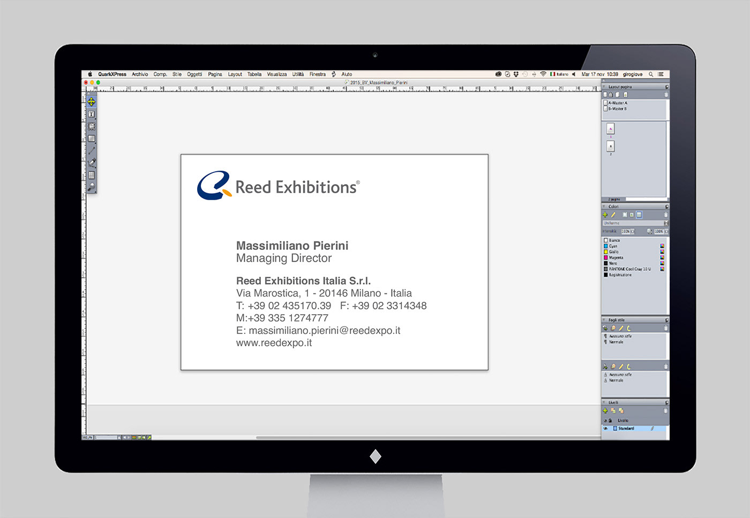The width and height of the screenshot is (750, 518).
Task: Open the Apple menu
Action: pyautogui.click(x=90, y=74)
